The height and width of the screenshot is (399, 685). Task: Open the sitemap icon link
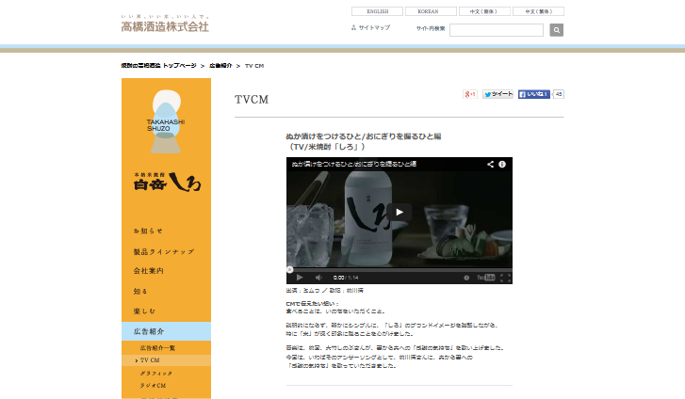click(370, 27)
